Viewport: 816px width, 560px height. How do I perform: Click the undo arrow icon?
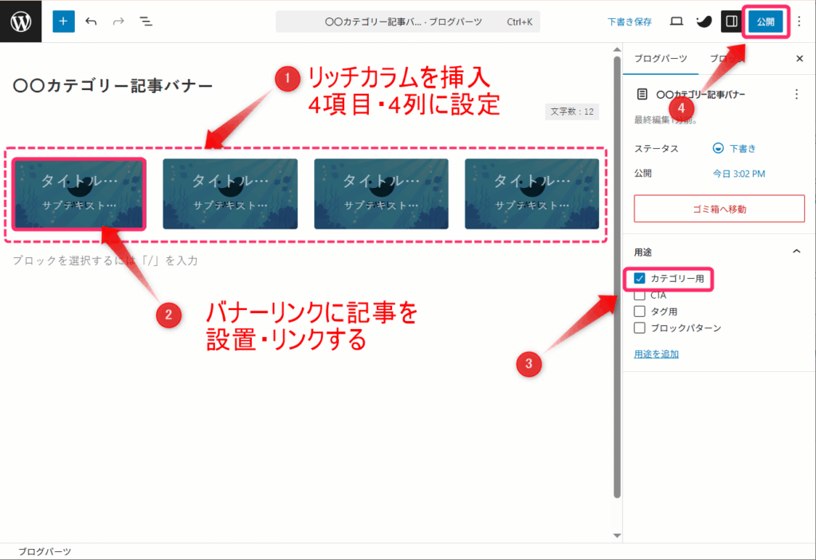(x=91, y=22)
